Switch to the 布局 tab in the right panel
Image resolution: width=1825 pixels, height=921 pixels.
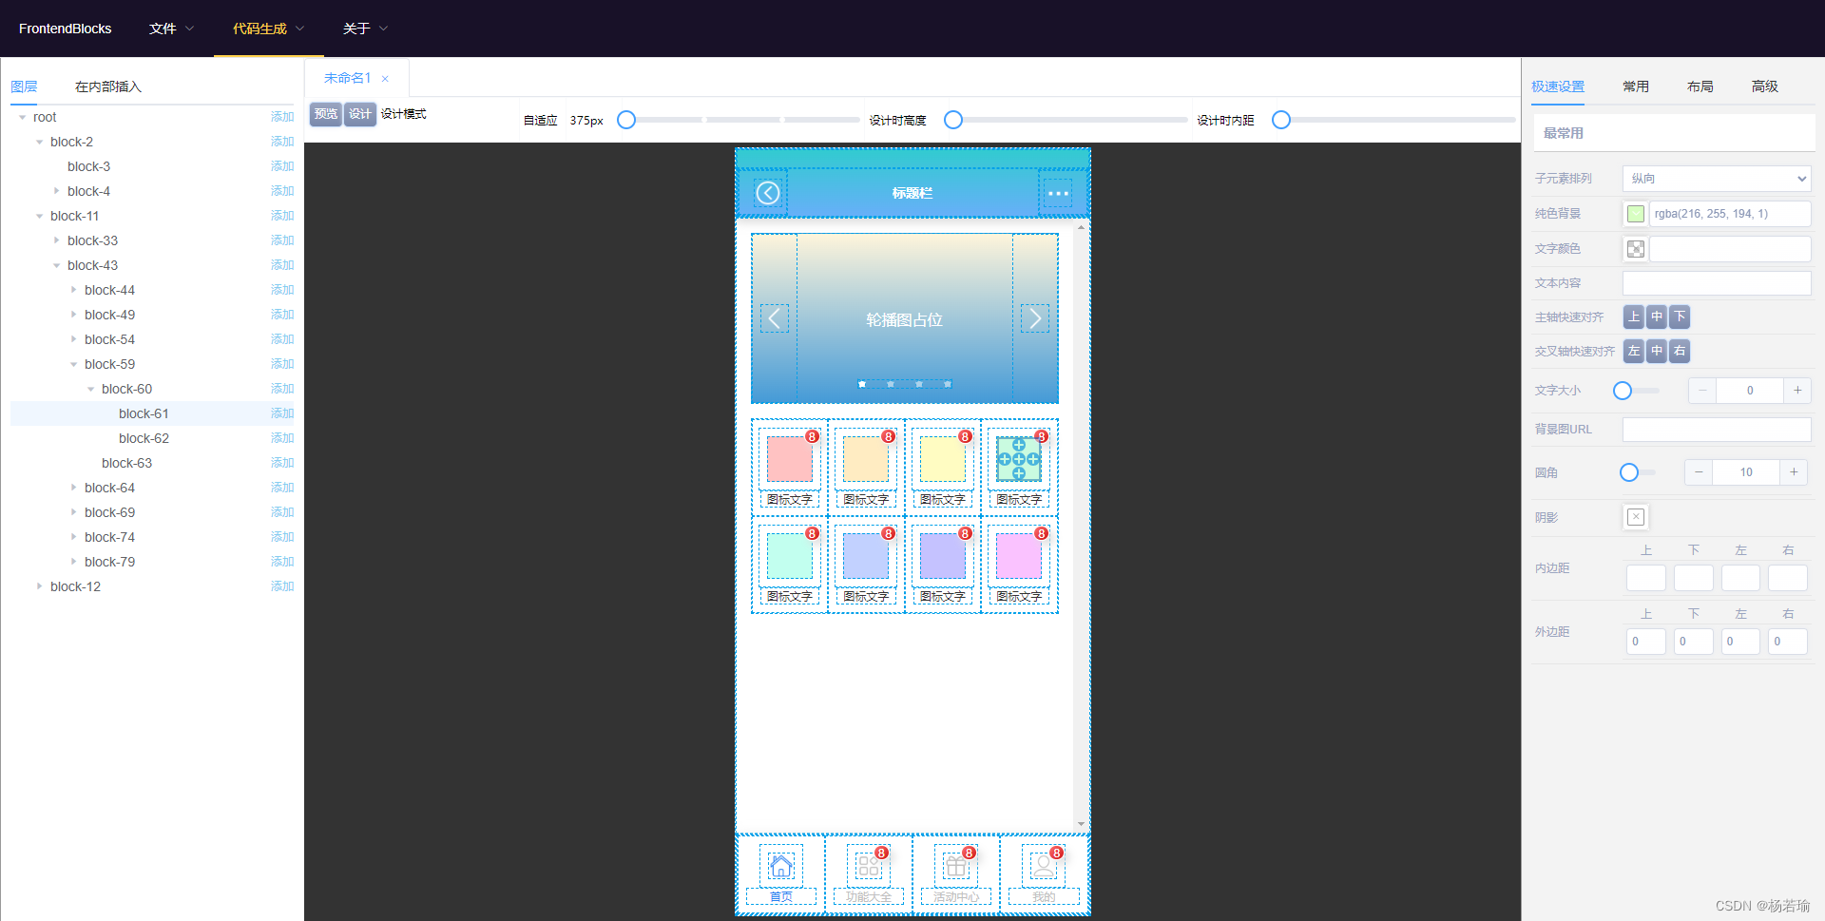tap(1700, 86)
